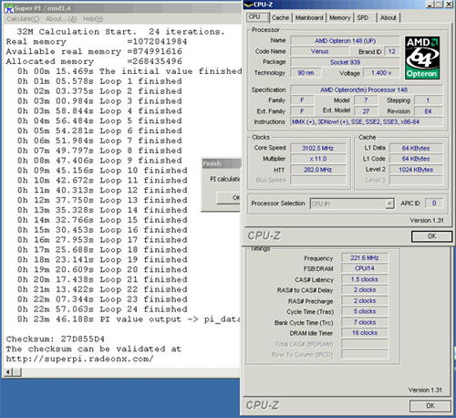The width and height of the screenshot is (456, 418).
Task: Click the Revision value E4
Action: (x=428, y=111)
